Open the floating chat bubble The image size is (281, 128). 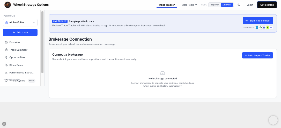(x=273, y=120)
